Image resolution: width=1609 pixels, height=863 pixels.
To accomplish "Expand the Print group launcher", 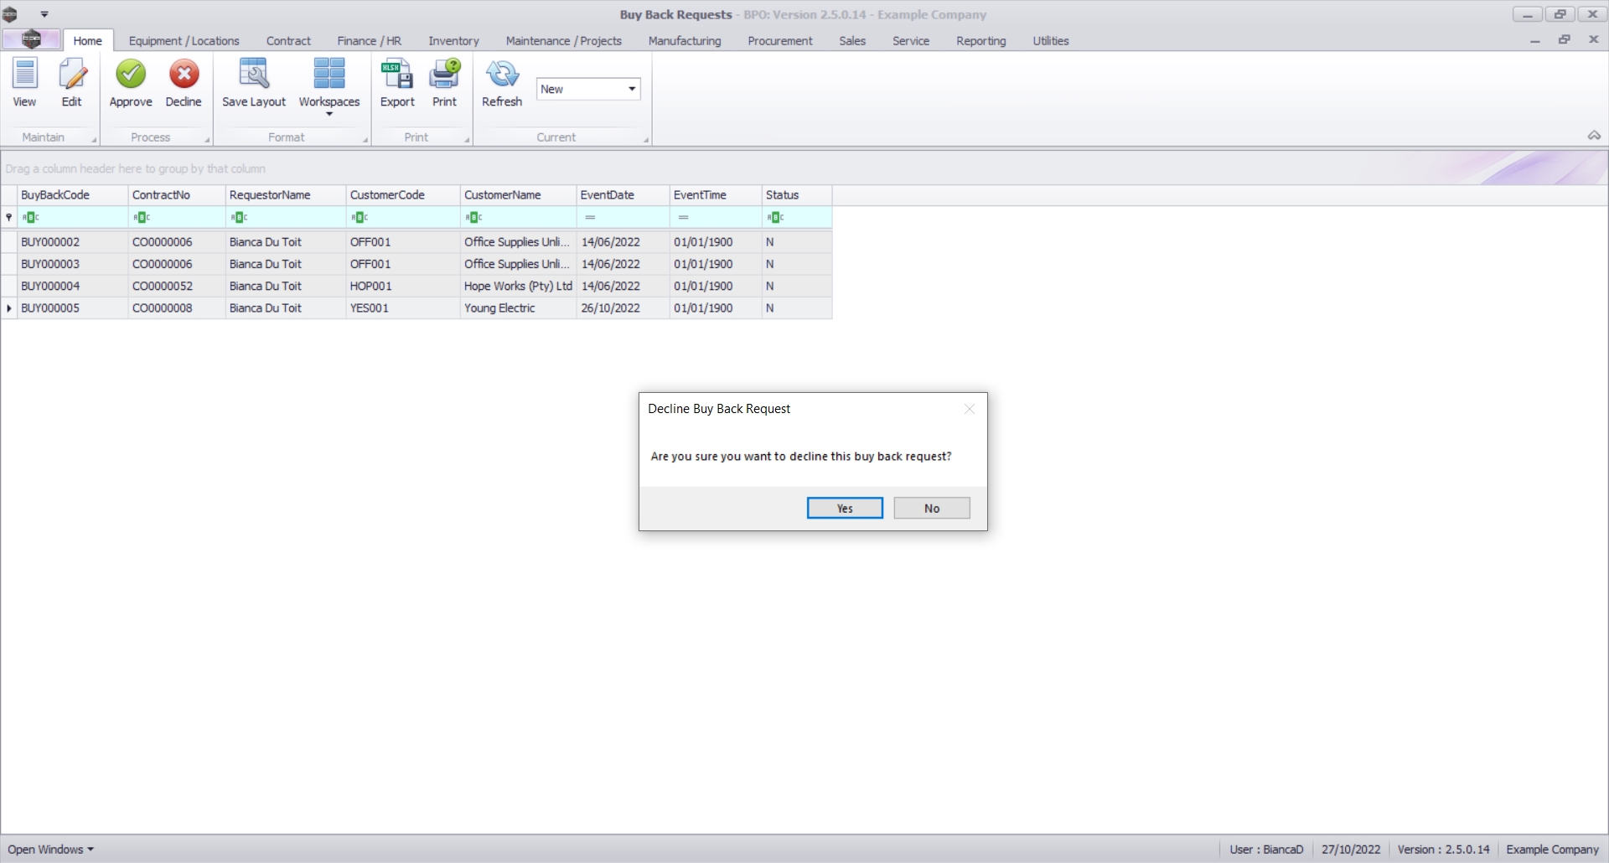I will coord(467,140).
